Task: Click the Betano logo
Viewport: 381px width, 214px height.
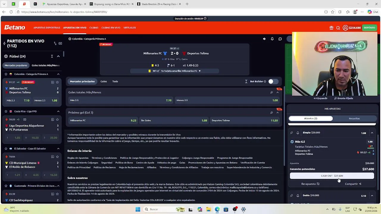Action: click(x=15, y=28)
